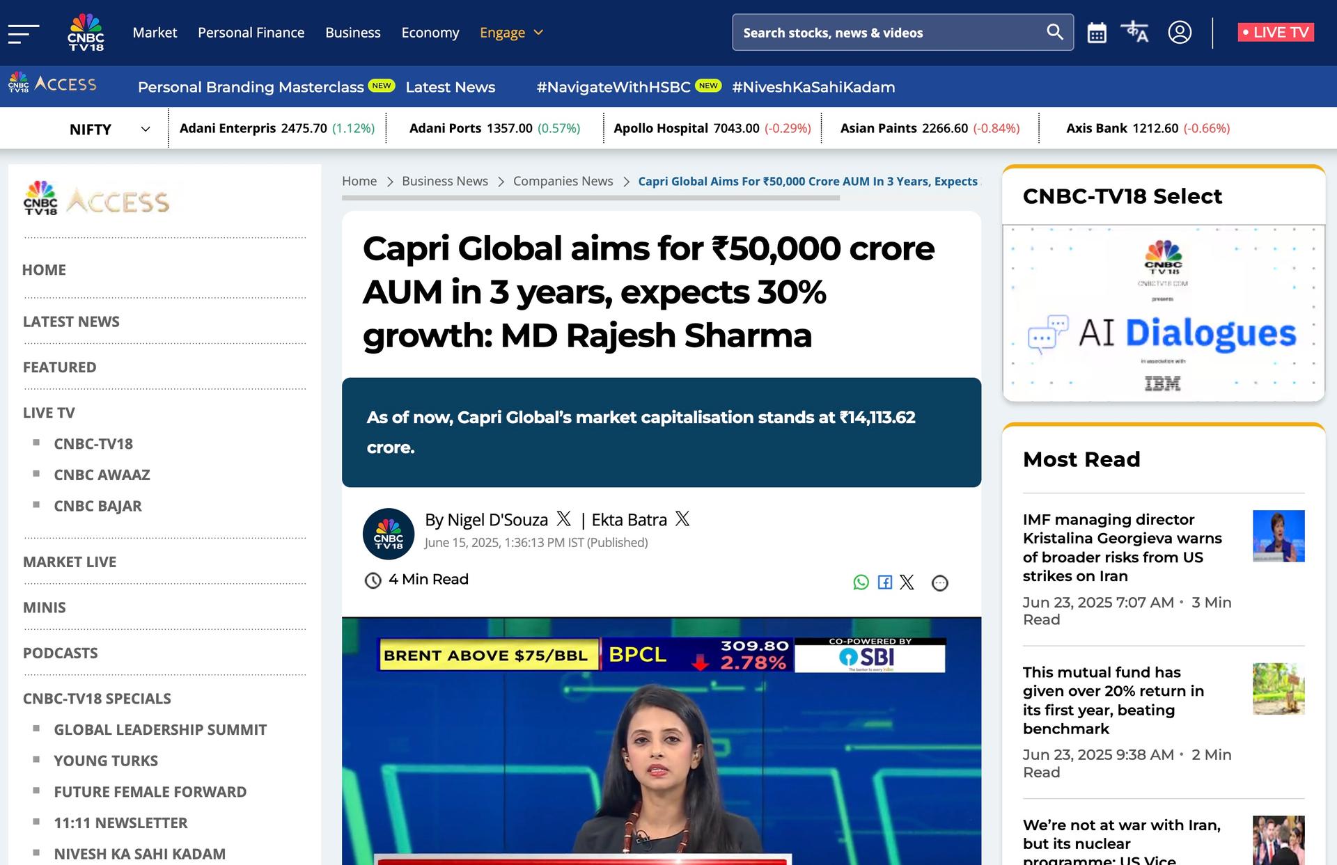This screenshot has height=865, width=1337.
Task: Select MARKET LIVE in sidebar
Action: click(70, 562)
